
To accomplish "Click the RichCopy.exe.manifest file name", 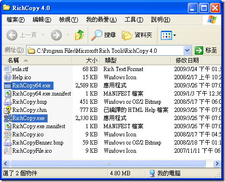I will click(x=39, y=126).
